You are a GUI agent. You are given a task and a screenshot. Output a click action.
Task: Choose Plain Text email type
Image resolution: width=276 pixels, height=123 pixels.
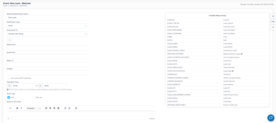(34, 97)
